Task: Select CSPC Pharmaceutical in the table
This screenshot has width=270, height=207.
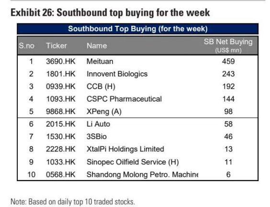Action: [124, 99]
